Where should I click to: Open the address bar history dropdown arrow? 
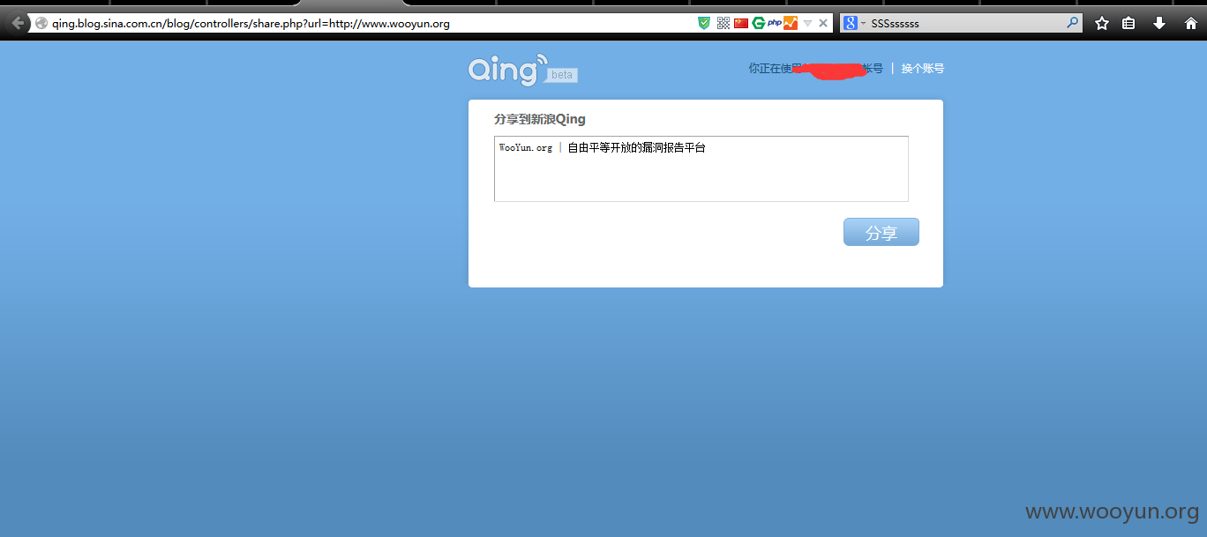[807, 24]
